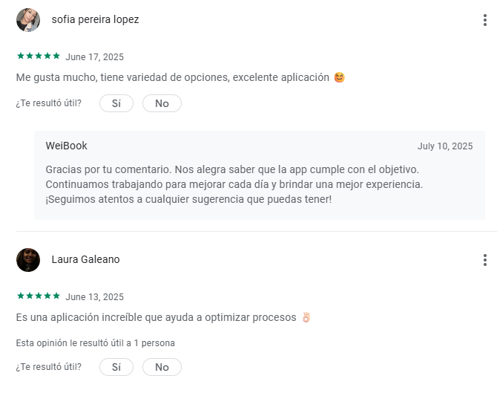Screen dimensions: 497x393
Task: Click the June 17, 2025 review date
Action: (94, 57)
